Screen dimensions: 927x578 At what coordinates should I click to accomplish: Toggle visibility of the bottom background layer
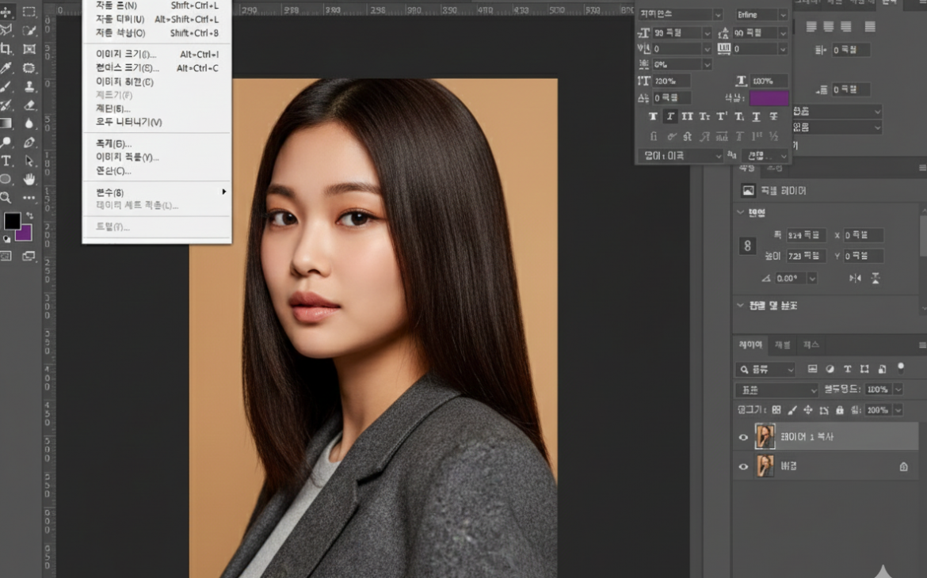click(x=743, y=467)
